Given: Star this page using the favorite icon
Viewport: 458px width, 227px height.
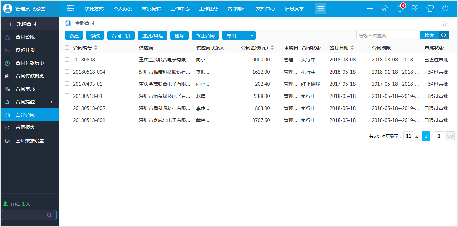Looking at the screenshot, I should pos(444,23).
